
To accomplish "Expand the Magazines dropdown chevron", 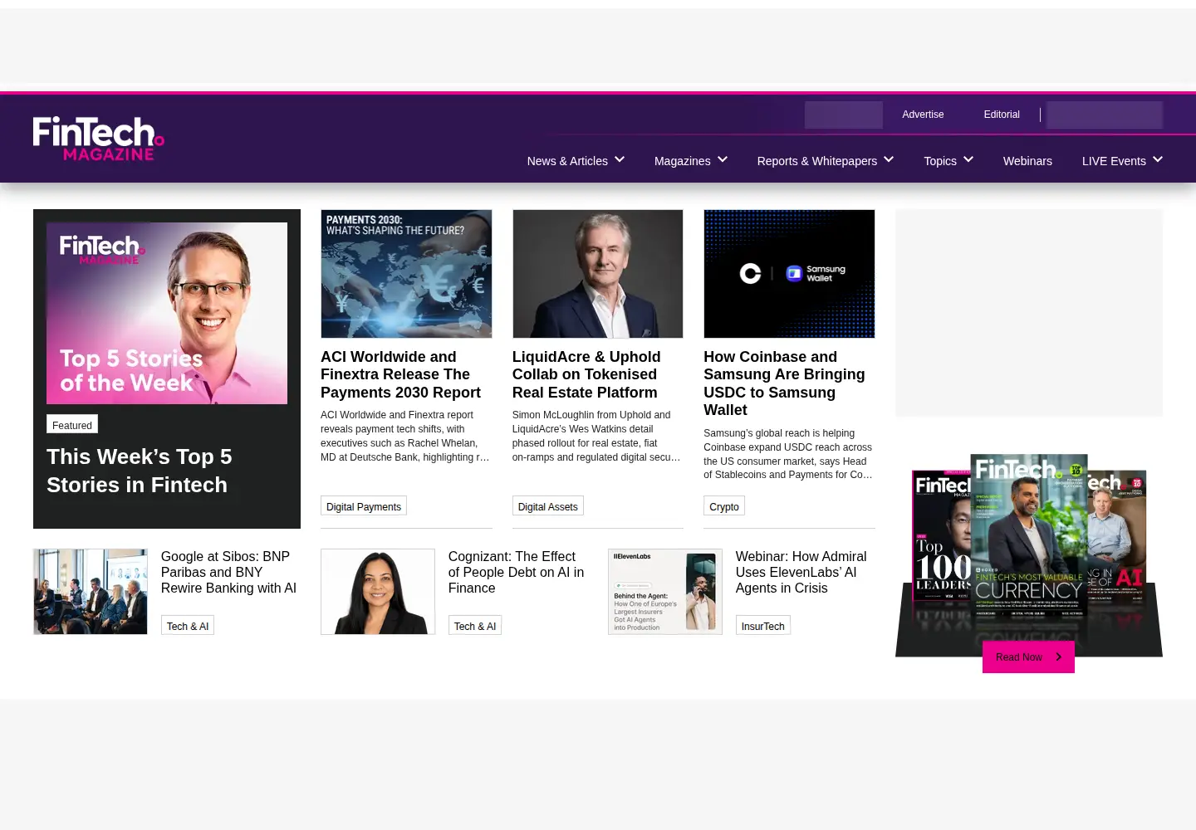I will coord(723,159).
